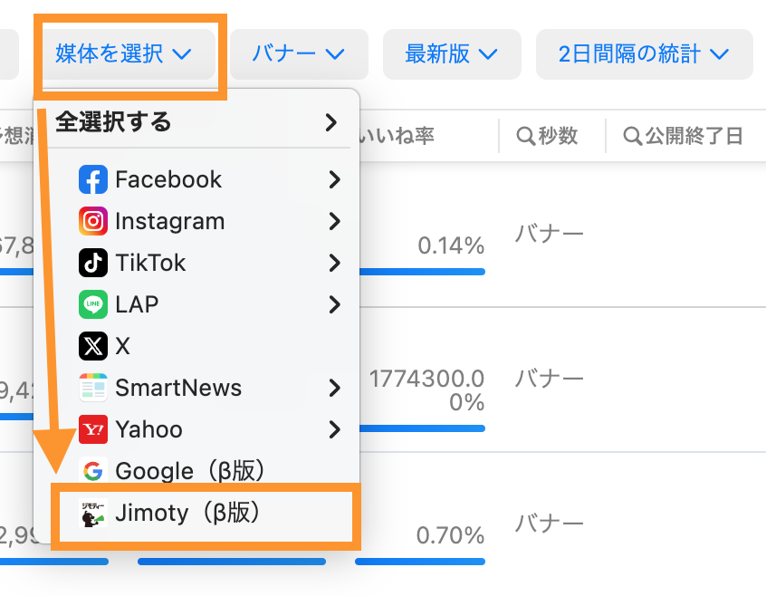766x596 pixels.
Task: Open the 2日間隔の統計 dropdown
Action: tap(644, 54)
